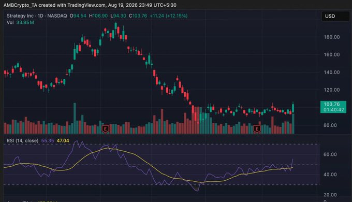Click the 20.00 RSI axis label
The height and width of the screenshot is (202, 352).
330,195
